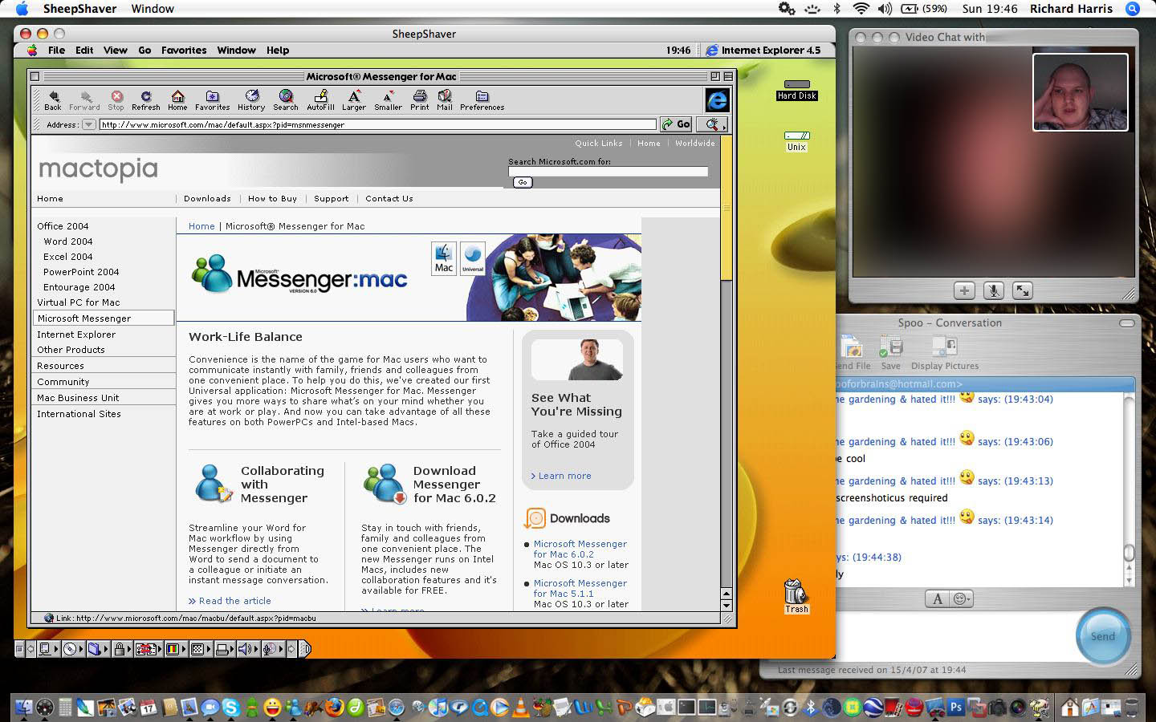This screenshot has width=1156, height=722.
Task: Click the self-view thumbnail in Video Chat
Action: click(x=1080, y=92)
